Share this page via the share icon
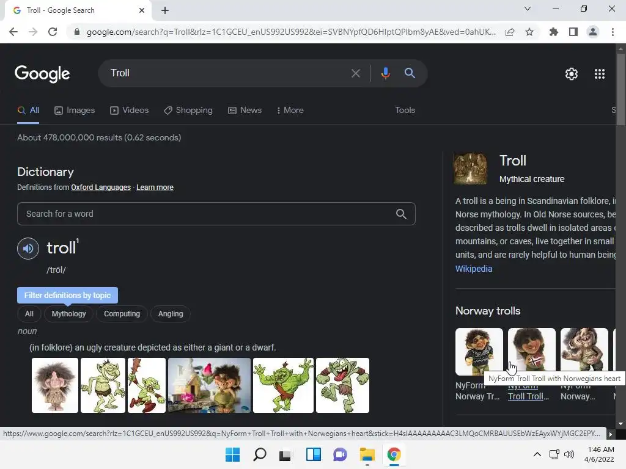626x469 pixels. click(510, 32)
